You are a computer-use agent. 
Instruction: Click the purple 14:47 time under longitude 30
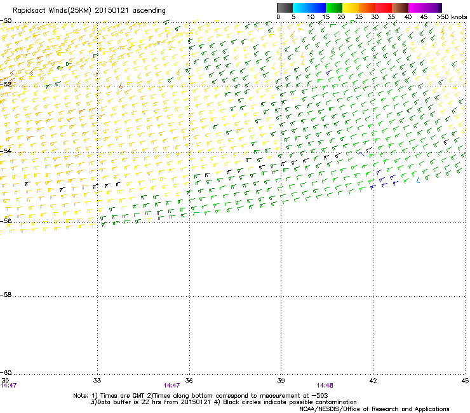[8, 386]
